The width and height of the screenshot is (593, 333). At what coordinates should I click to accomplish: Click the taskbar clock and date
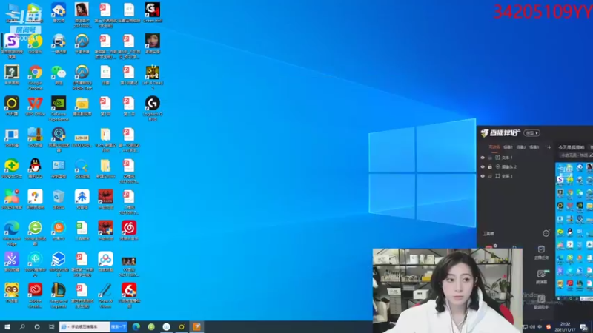tap(565, 327)
